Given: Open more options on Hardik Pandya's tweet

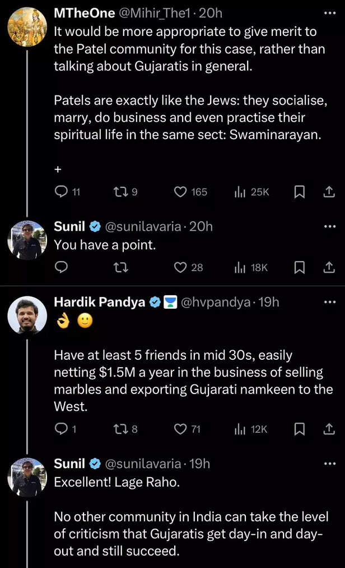Looking at the screenshot, I should point(329,302).
